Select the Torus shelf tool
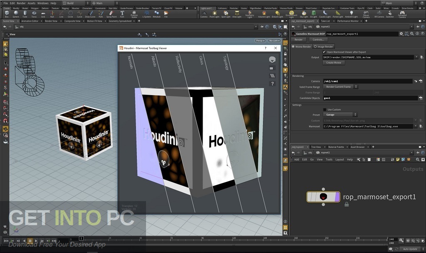 (33, 12)
